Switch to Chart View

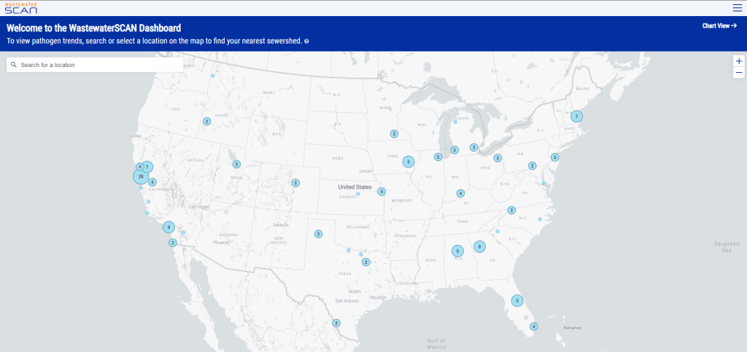pyautogui.click(x=719, y=26)
